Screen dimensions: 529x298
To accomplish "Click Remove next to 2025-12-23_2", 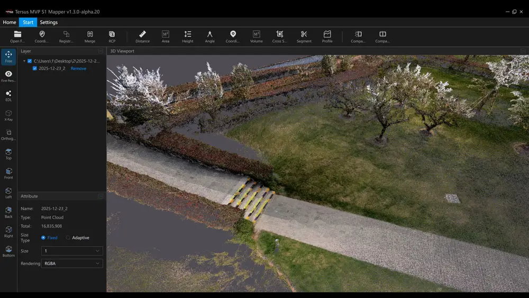I will pyautogui.click(x=78, y=68).
